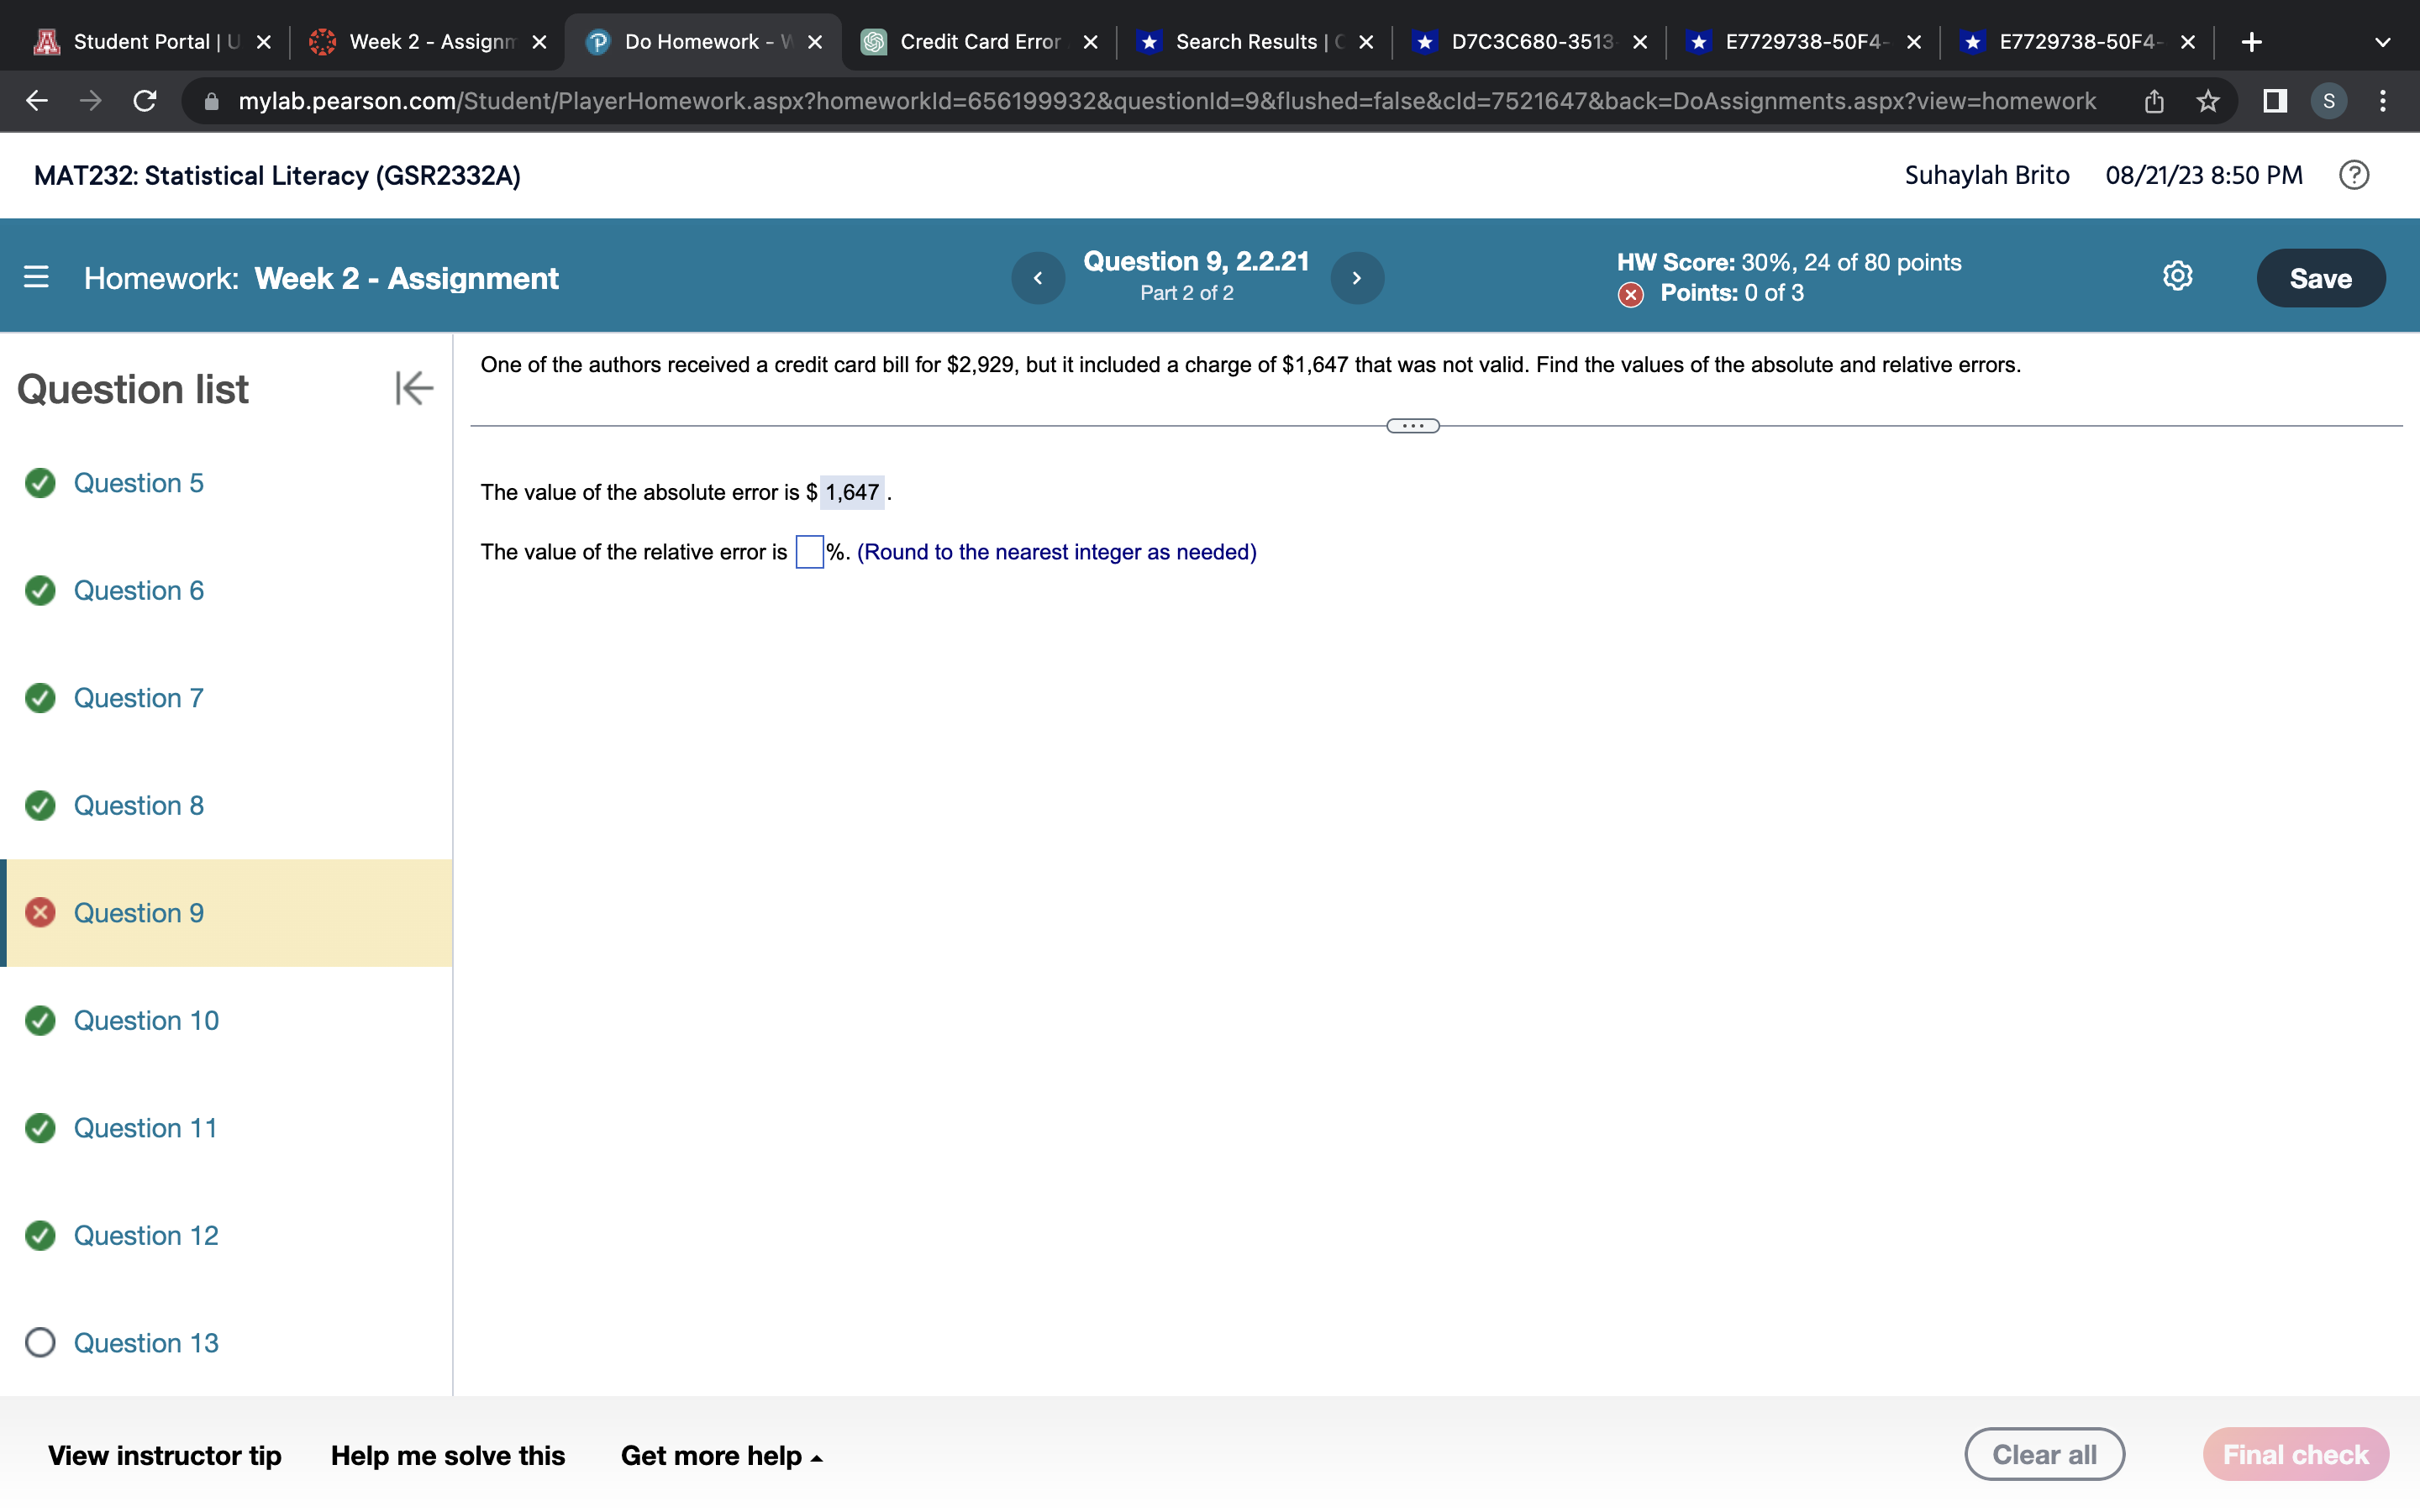Screen dimensions: 2420x1512
Task: Open the browser tabs chevron at top right
Action: [2383, 41]
